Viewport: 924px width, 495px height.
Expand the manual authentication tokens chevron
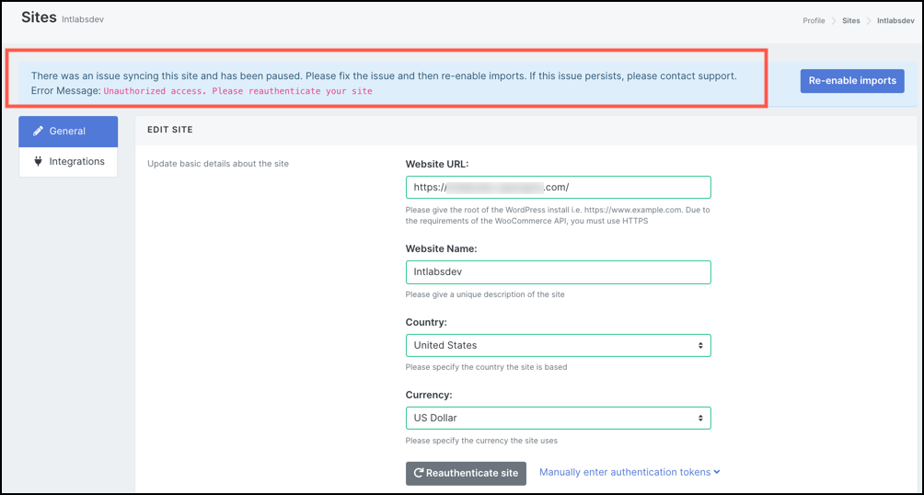(716, 473)
